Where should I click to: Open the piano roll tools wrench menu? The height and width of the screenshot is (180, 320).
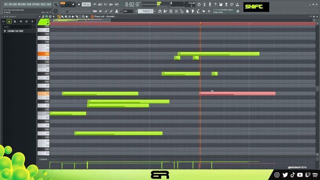point(43,16)
